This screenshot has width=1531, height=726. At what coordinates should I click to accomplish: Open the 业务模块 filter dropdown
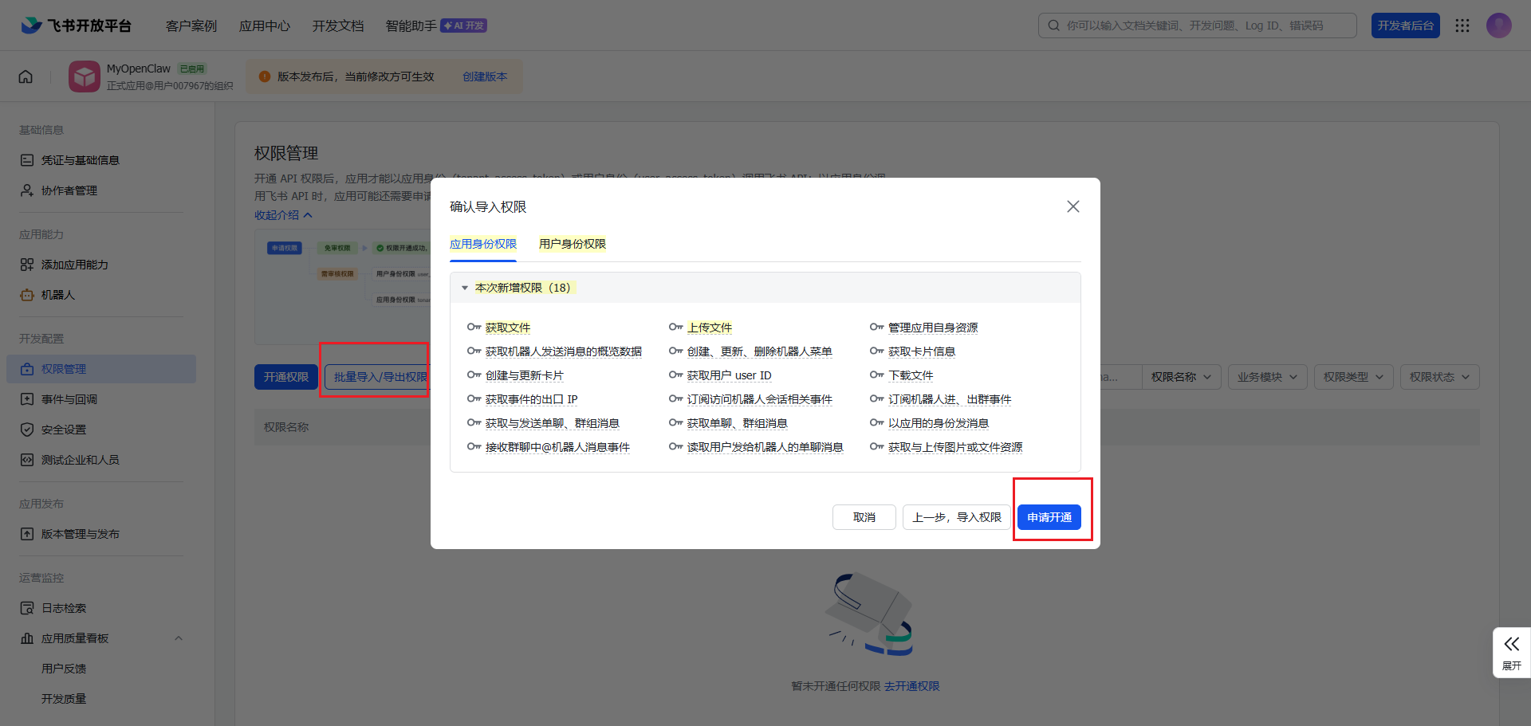click(x=1266, y=376)
